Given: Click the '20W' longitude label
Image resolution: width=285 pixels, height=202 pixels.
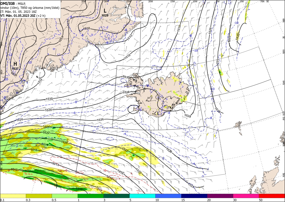Looking at the screenshot, I should tap(150, 1).
